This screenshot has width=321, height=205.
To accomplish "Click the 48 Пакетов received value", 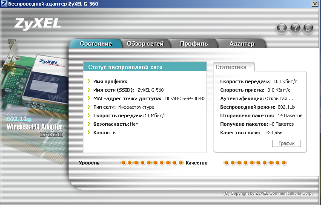I will tap(281, 124).
